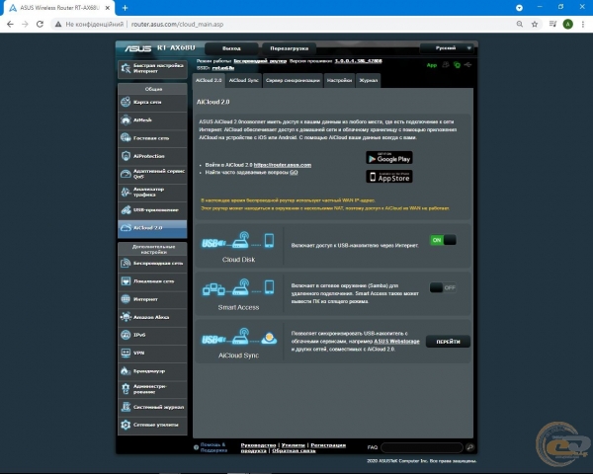Image resolution: width=593 pixels, height=474 pixels.
Task: Open Брандмауэр firewall settings
Action: [152, 371]
